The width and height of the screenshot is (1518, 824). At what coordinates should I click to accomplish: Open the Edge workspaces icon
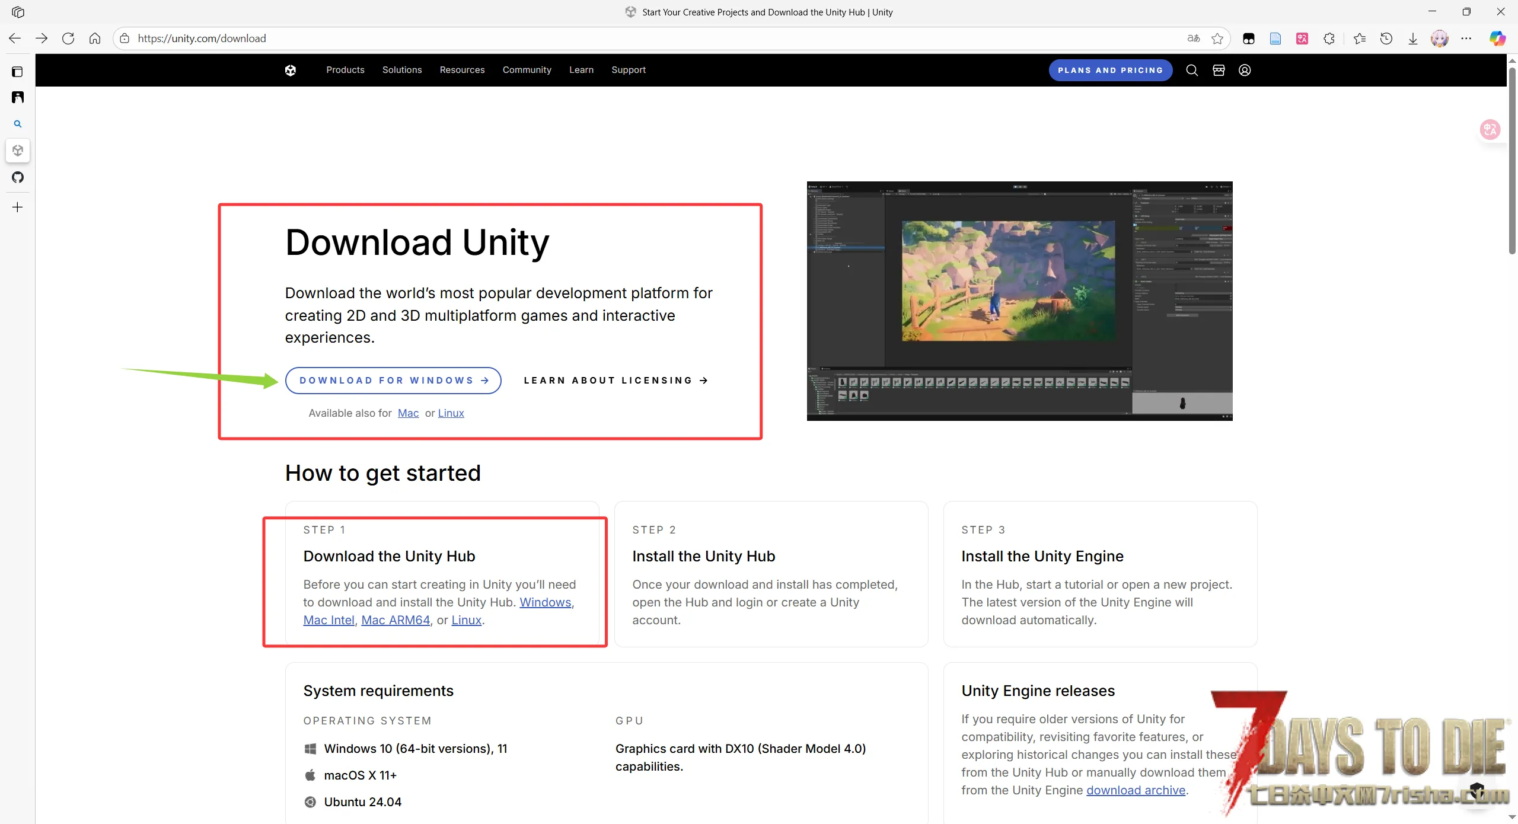coord(18,12)
